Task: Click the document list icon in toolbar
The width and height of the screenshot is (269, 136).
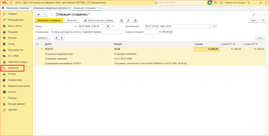Action: coord(135,20)
